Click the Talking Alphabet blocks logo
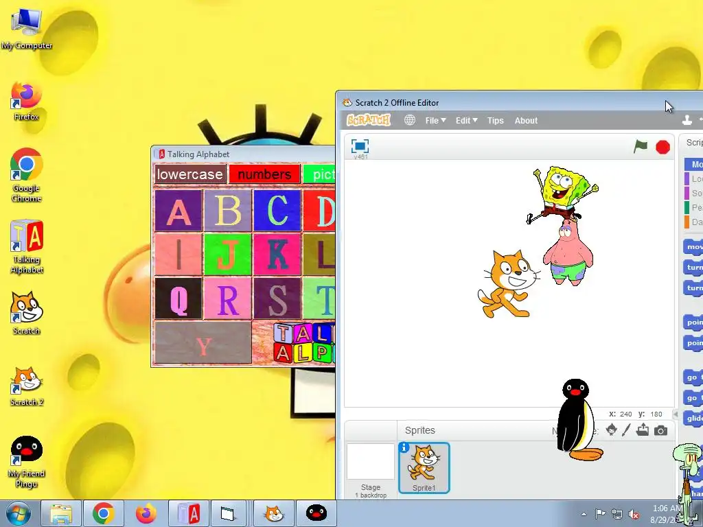The height and width of the screenshot is (527, 703). pos(304,343)
